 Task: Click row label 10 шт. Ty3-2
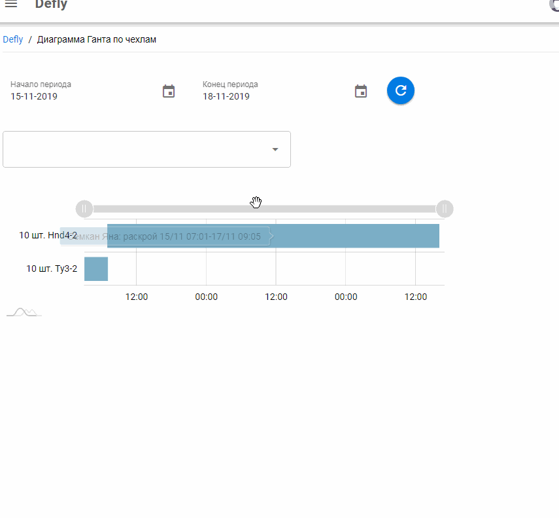click(52, 268)
